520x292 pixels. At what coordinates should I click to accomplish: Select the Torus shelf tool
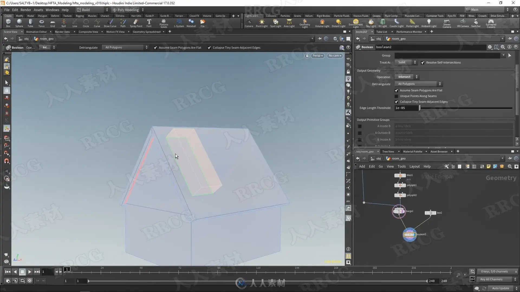[41, 23]
